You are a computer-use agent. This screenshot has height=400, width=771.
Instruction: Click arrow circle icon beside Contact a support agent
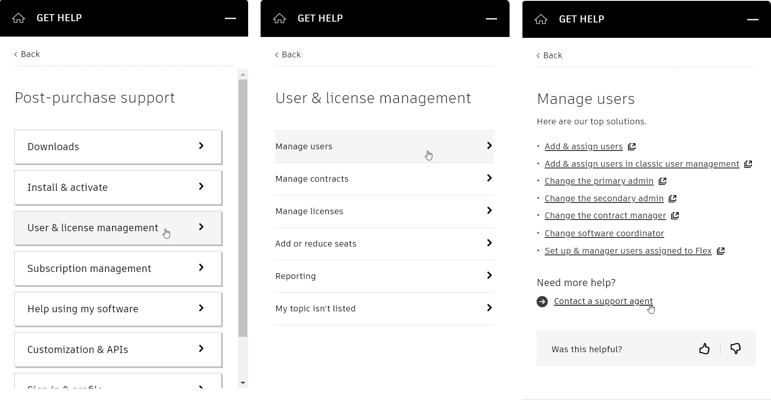coord(542,301)
